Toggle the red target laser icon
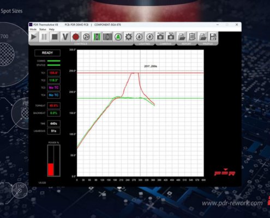 point(76,37)
